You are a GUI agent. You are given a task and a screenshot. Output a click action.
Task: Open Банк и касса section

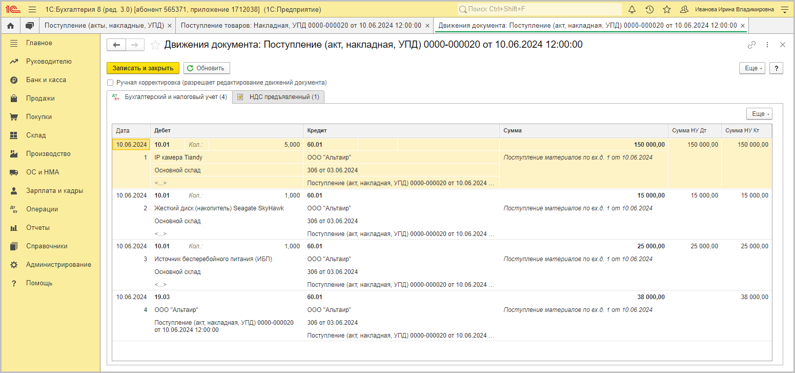[46, 80]
